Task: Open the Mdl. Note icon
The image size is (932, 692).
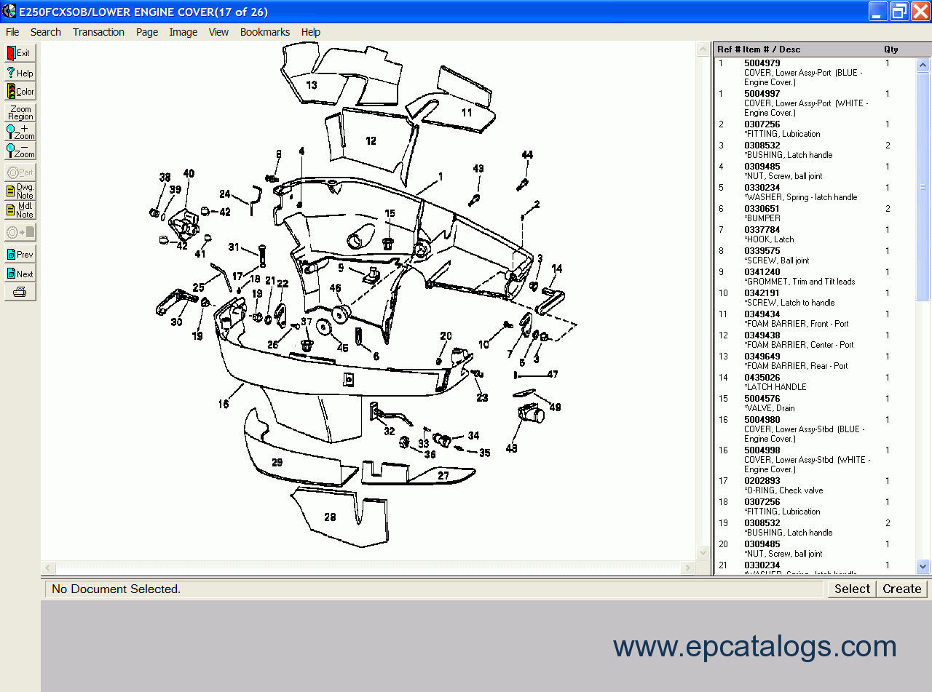Action: (x=20, y=210)
